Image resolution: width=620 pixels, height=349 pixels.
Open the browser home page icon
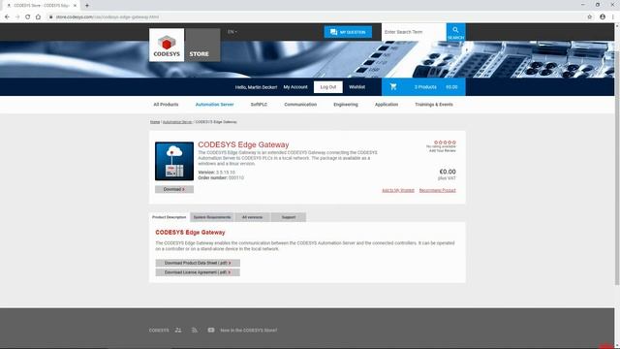pos(38,17)
